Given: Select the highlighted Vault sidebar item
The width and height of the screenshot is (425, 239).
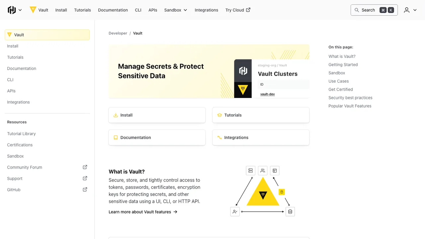Looking at the screenshot, I should click(x=47, y=35).
